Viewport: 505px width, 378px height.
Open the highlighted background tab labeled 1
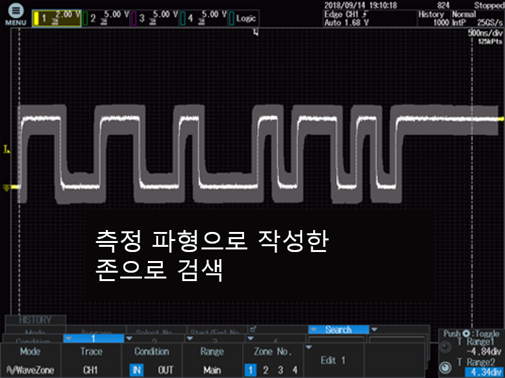click(x=94, y=339)
